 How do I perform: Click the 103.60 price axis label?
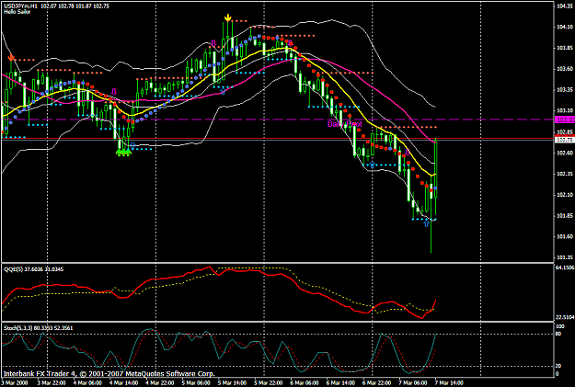pos(565,69)
